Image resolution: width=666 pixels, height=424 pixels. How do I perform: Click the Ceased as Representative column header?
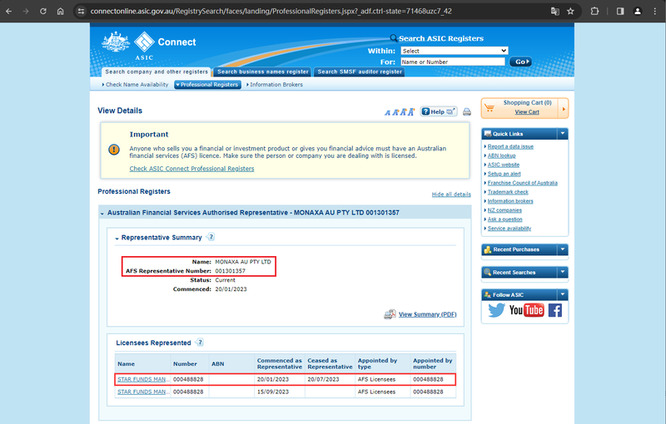330,363
